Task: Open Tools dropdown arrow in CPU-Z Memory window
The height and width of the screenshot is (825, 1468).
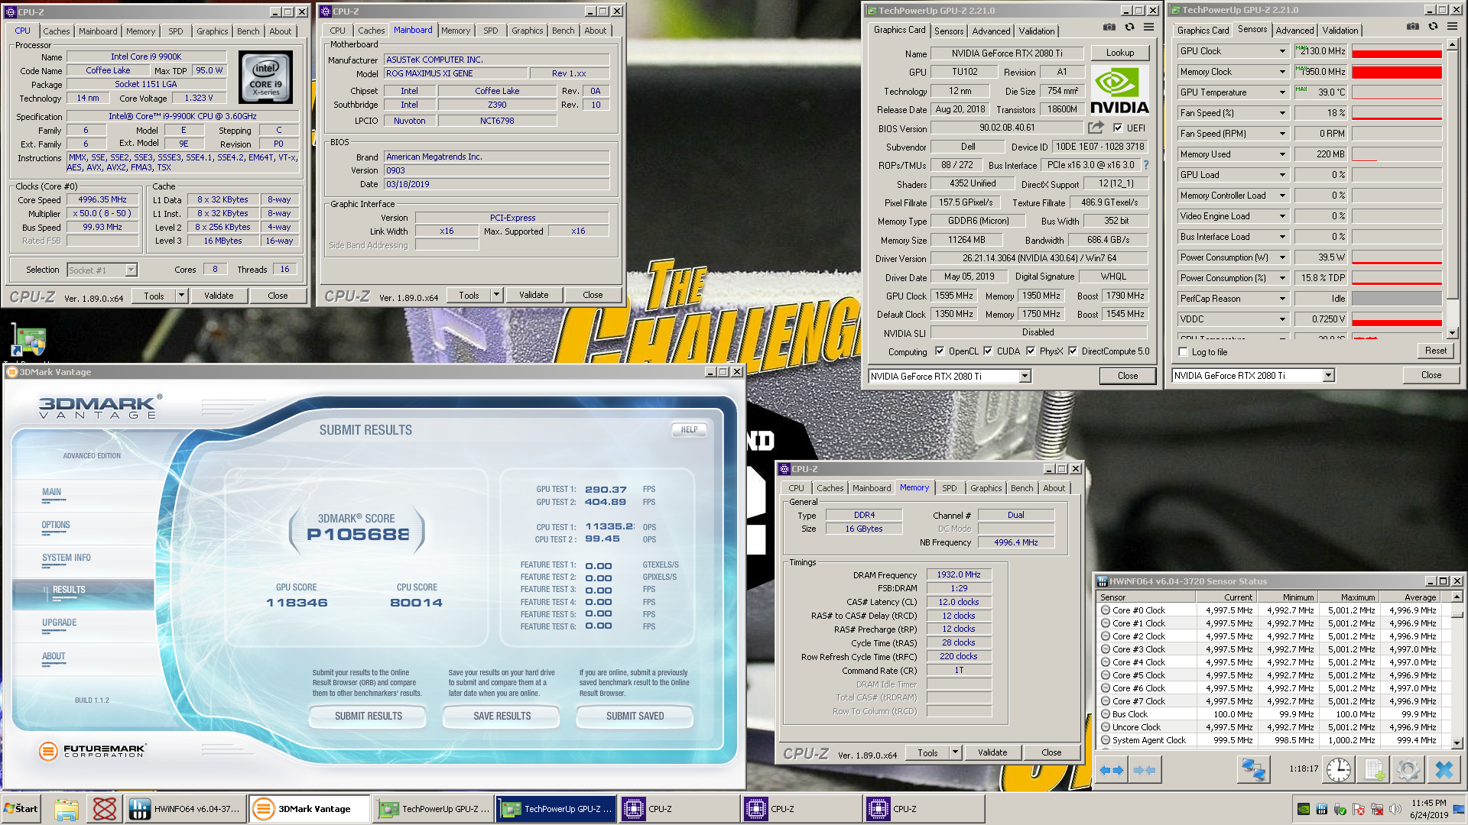Action: point(955,752)
